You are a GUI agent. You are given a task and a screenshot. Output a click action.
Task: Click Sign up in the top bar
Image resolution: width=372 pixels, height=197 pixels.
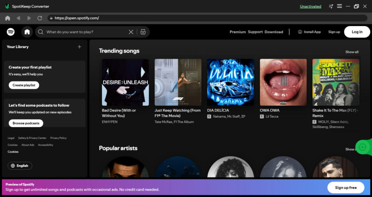point(334,32)
